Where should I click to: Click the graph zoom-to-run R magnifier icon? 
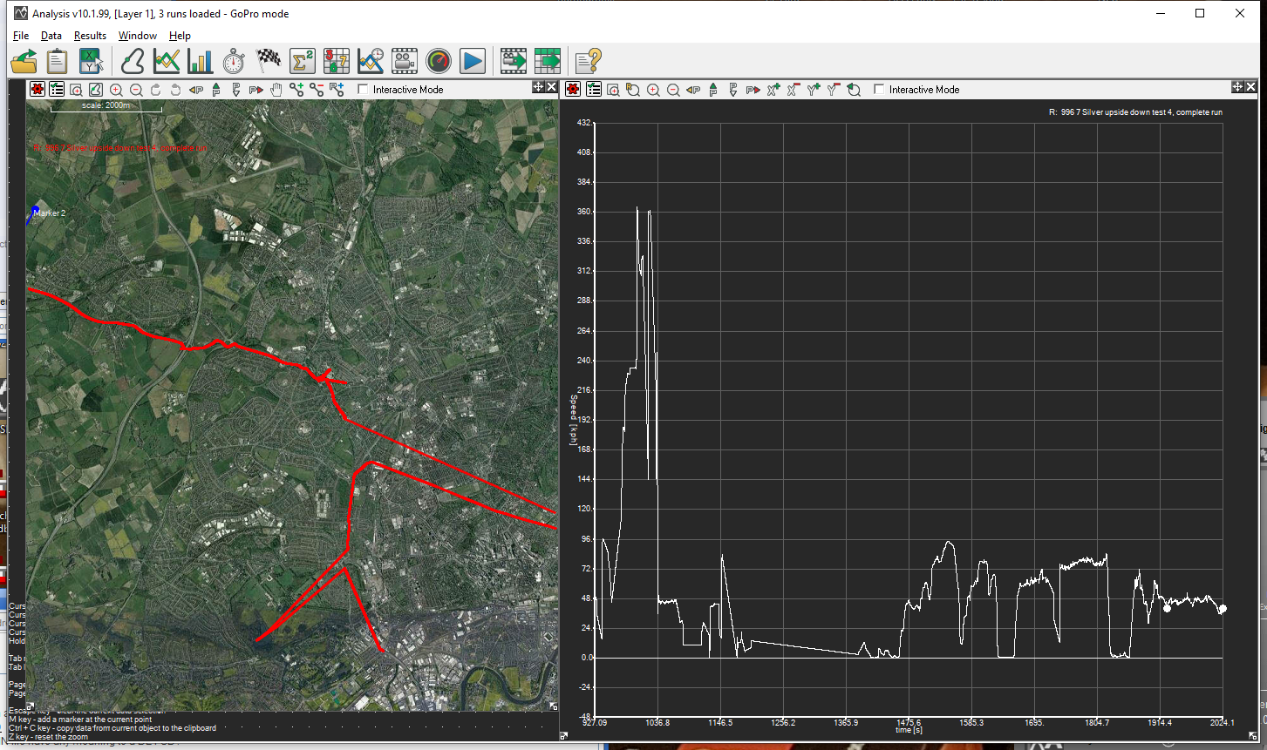[x=633, y=89]
